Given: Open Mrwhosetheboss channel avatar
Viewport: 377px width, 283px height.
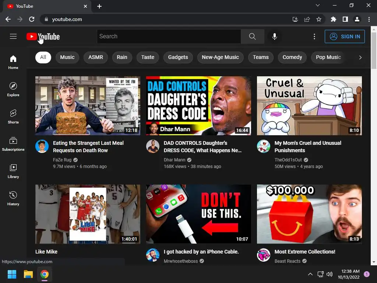Looking at the screenshot, I should [x=153, y=255].
